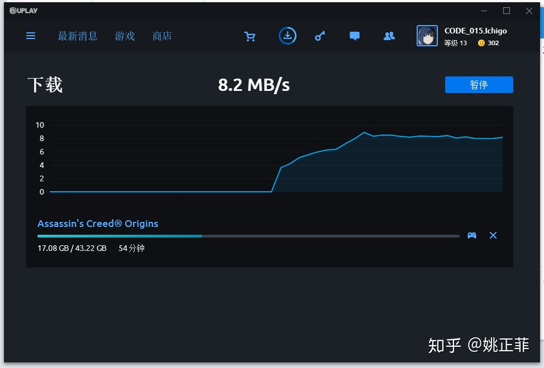Open the chat messages icon
544x368 pixels.
click(x=354, y=36)
